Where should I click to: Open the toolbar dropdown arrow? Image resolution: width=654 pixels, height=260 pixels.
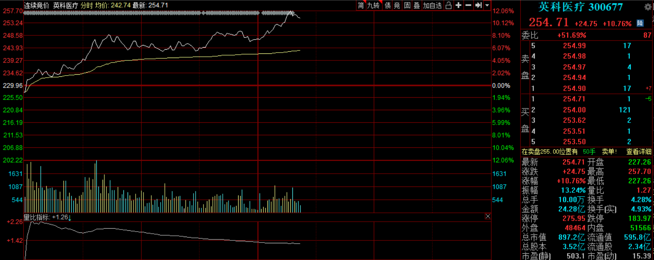(x=487, y=5)
